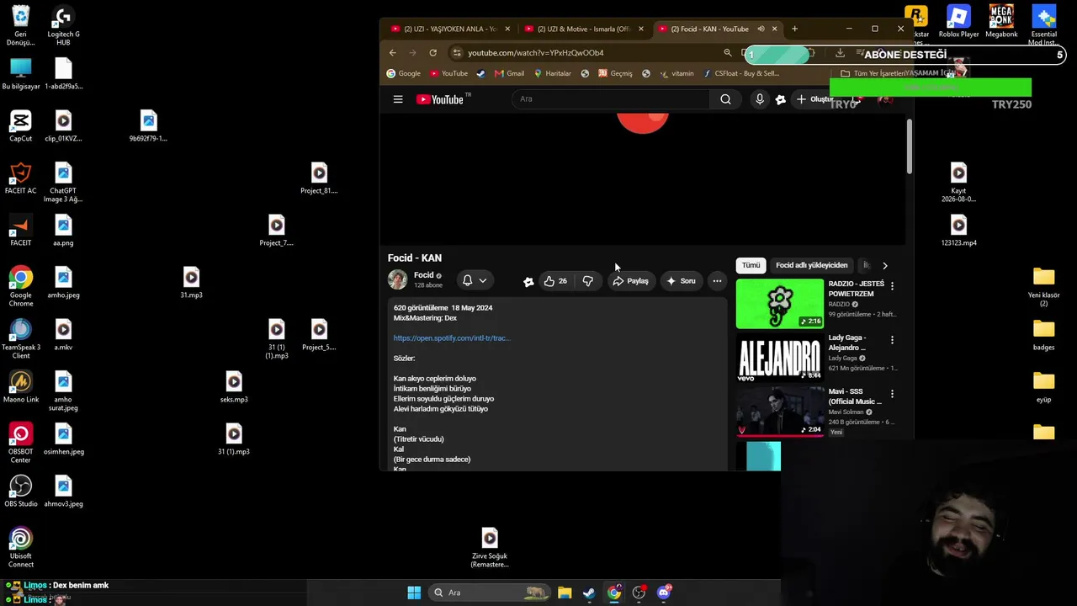Open Focid channel name link
This screenshot has width=1077, height=606.
coord(423,275)
